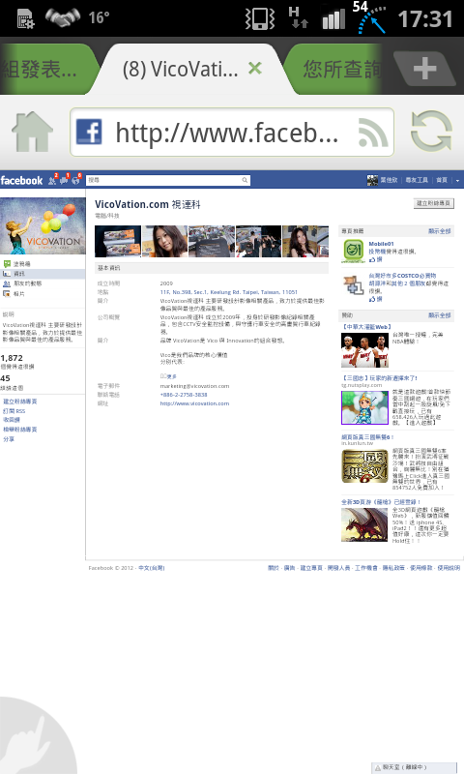Click the 訂閱 RSS link
This screenshot has height=774, width=464.
[x=14, y=410]
